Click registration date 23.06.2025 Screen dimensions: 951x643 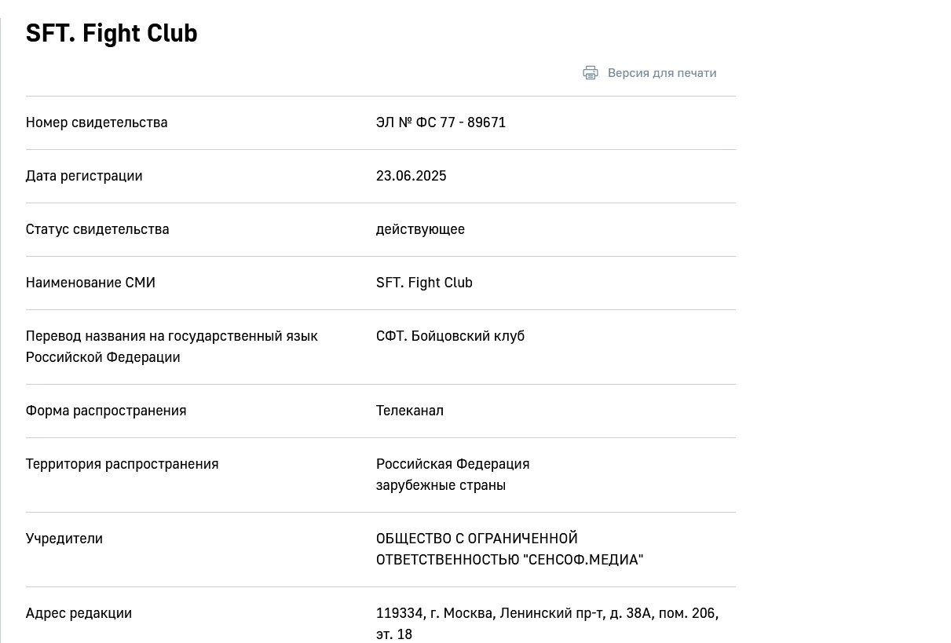411,176
